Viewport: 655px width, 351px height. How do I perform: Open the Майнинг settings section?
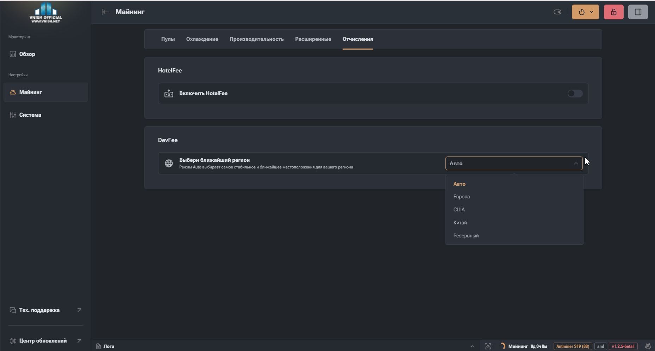point(46,92)
